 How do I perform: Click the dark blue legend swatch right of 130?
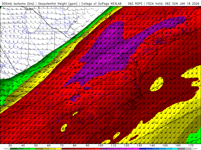(142, 149)
